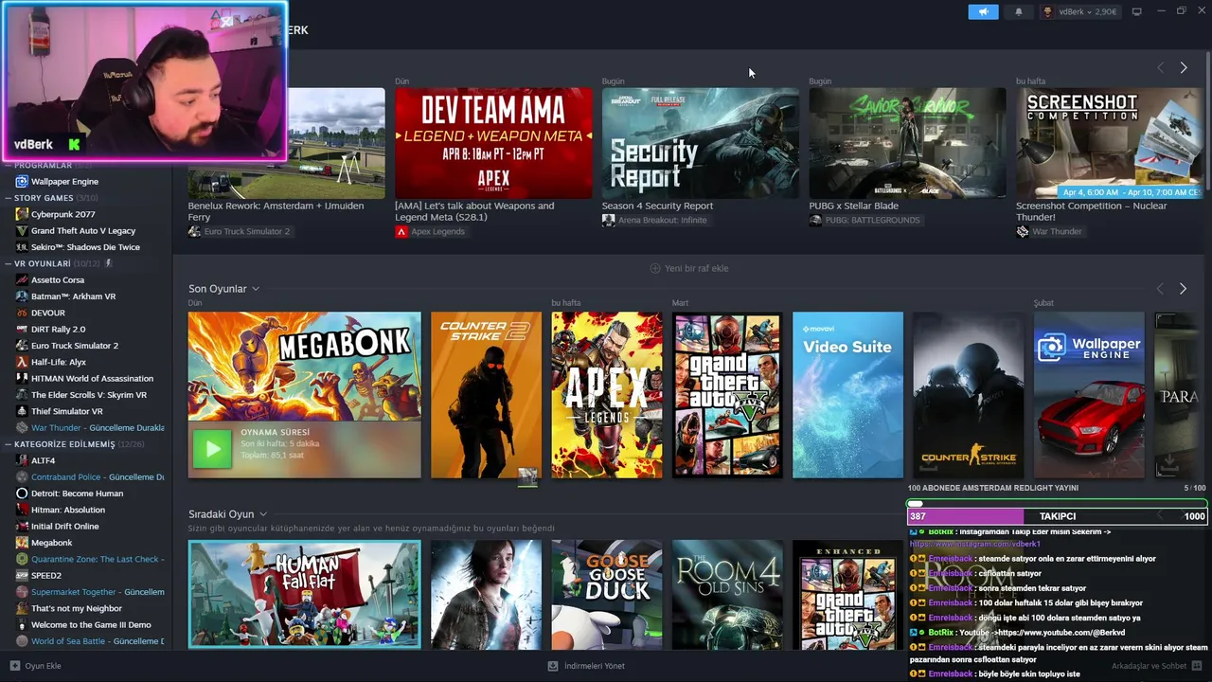1212x682 pixels.
Task: Click the vdBerk profile avatar in header
Action: tap(1048, 11)
